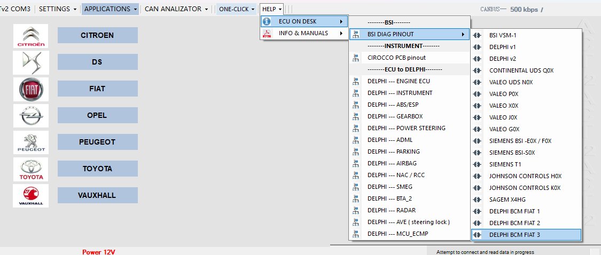Choose DELPHI --- ABS/ESP menu entry
Viewport: 601px width, 255px height.
(x=409, y=105)
